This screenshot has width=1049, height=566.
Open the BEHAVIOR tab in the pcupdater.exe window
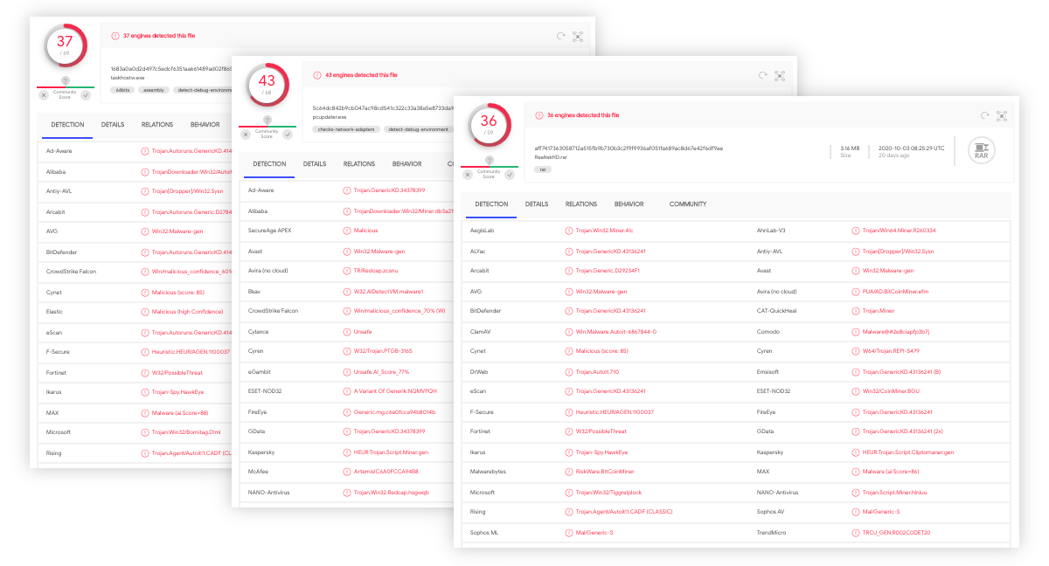click(407, 164)
